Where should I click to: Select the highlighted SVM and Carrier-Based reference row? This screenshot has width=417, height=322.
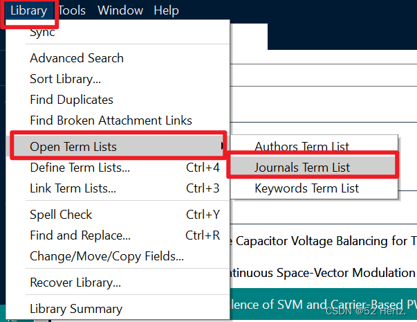tap(324, 304)
